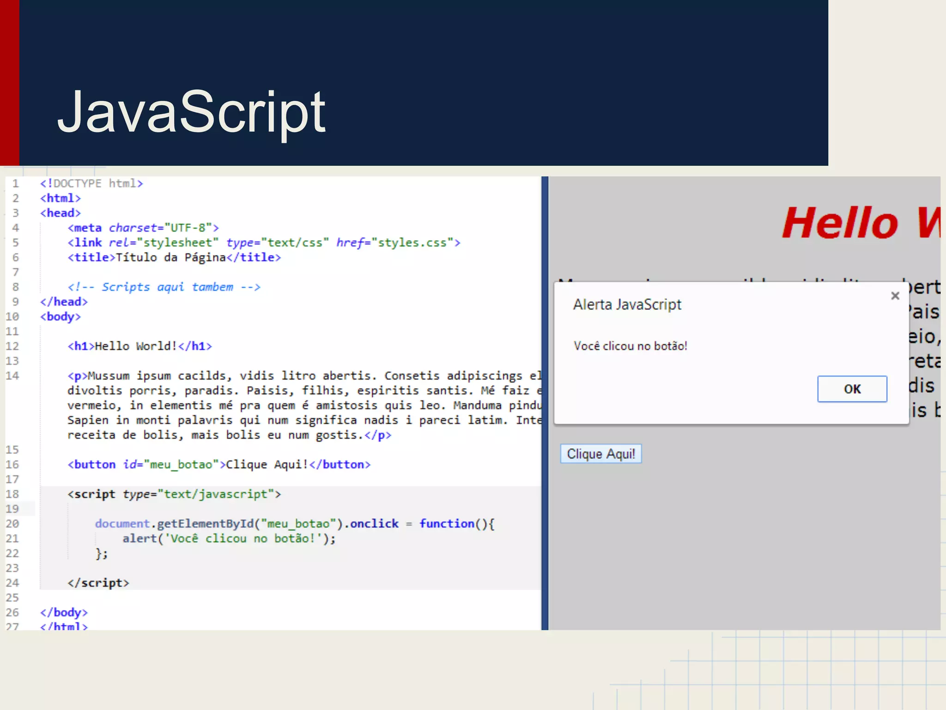946x710 pixels.
Task: Click the 'Sapien in monti palavris' line
Action: [304, 420]
